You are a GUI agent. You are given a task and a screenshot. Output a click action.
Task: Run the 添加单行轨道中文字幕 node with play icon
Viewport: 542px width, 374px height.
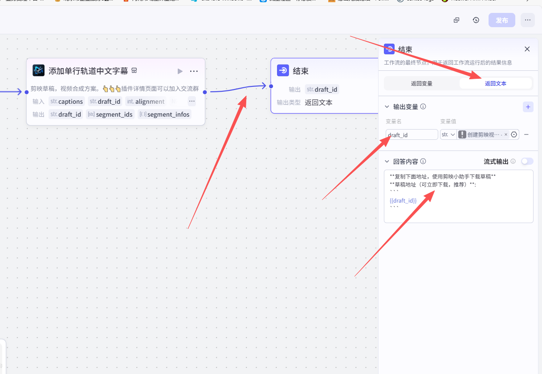[180, 71]
